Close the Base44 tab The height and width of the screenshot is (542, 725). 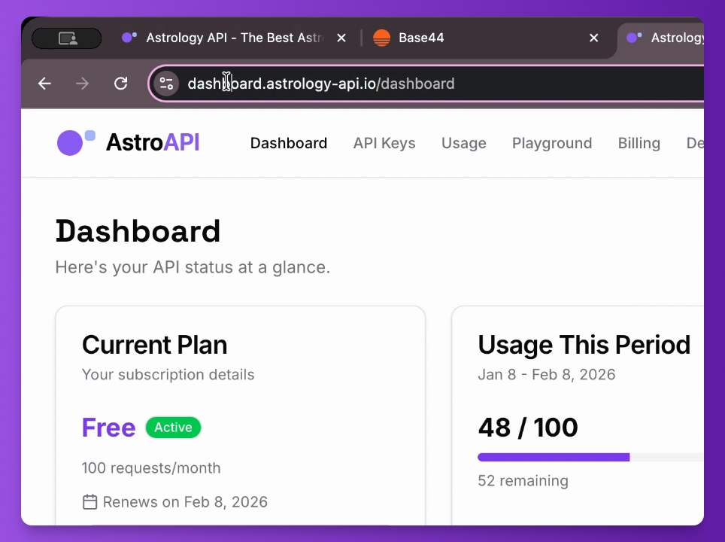click(593, 38)
